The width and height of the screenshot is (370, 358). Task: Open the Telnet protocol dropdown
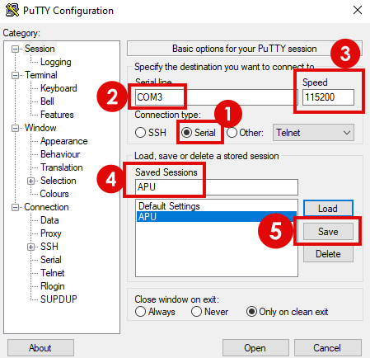tap(313, 133)
